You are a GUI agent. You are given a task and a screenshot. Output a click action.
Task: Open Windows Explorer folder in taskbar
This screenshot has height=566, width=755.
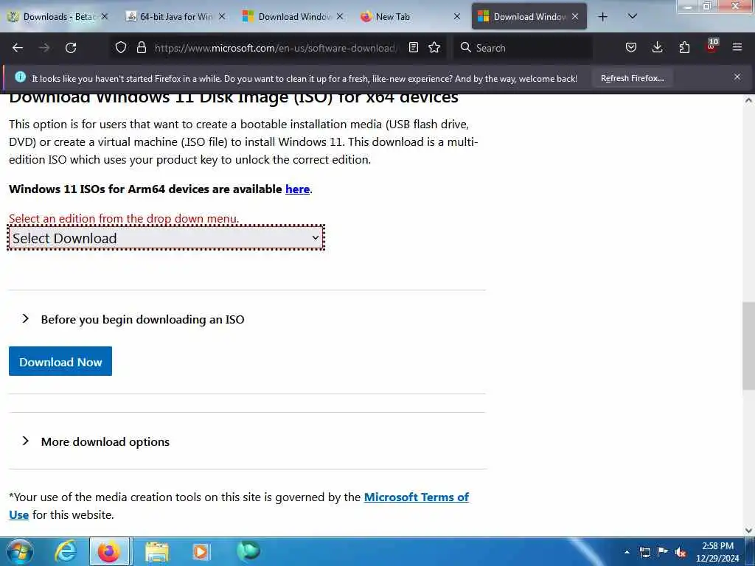157,551
